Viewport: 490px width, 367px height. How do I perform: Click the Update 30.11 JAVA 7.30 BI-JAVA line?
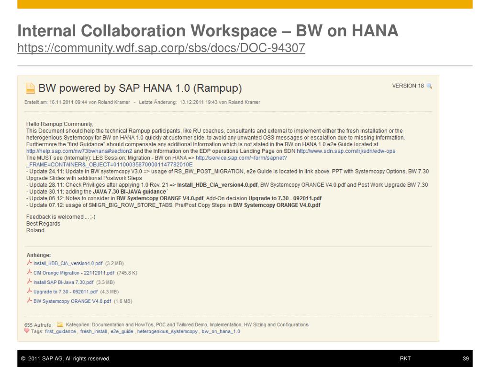[97, 192]
